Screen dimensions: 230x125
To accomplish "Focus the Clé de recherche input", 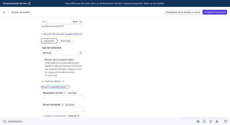I will click(63, 110).
